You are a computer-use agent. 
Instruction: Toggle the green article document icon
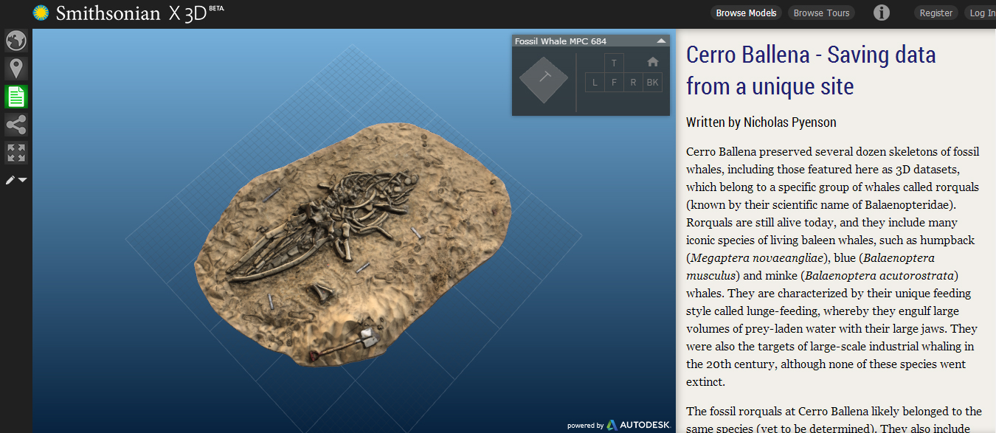[x=16, y=97]
